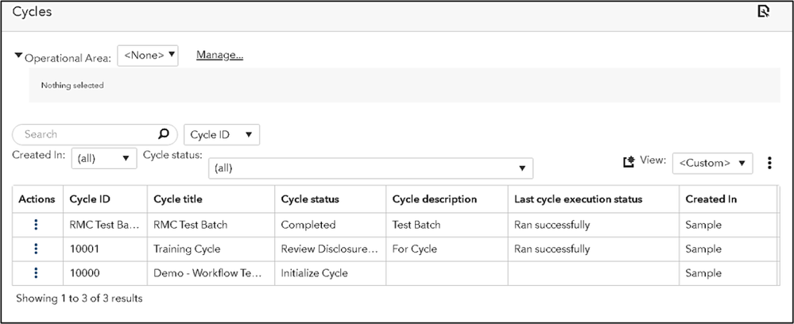Click the save view icon beside View
The image size is (794, 324).
tap(629, 162)
